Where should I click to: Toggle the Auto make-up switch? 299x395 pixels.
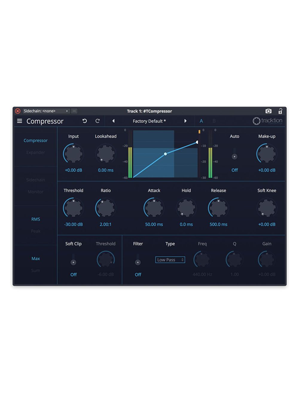click(234, 156)
